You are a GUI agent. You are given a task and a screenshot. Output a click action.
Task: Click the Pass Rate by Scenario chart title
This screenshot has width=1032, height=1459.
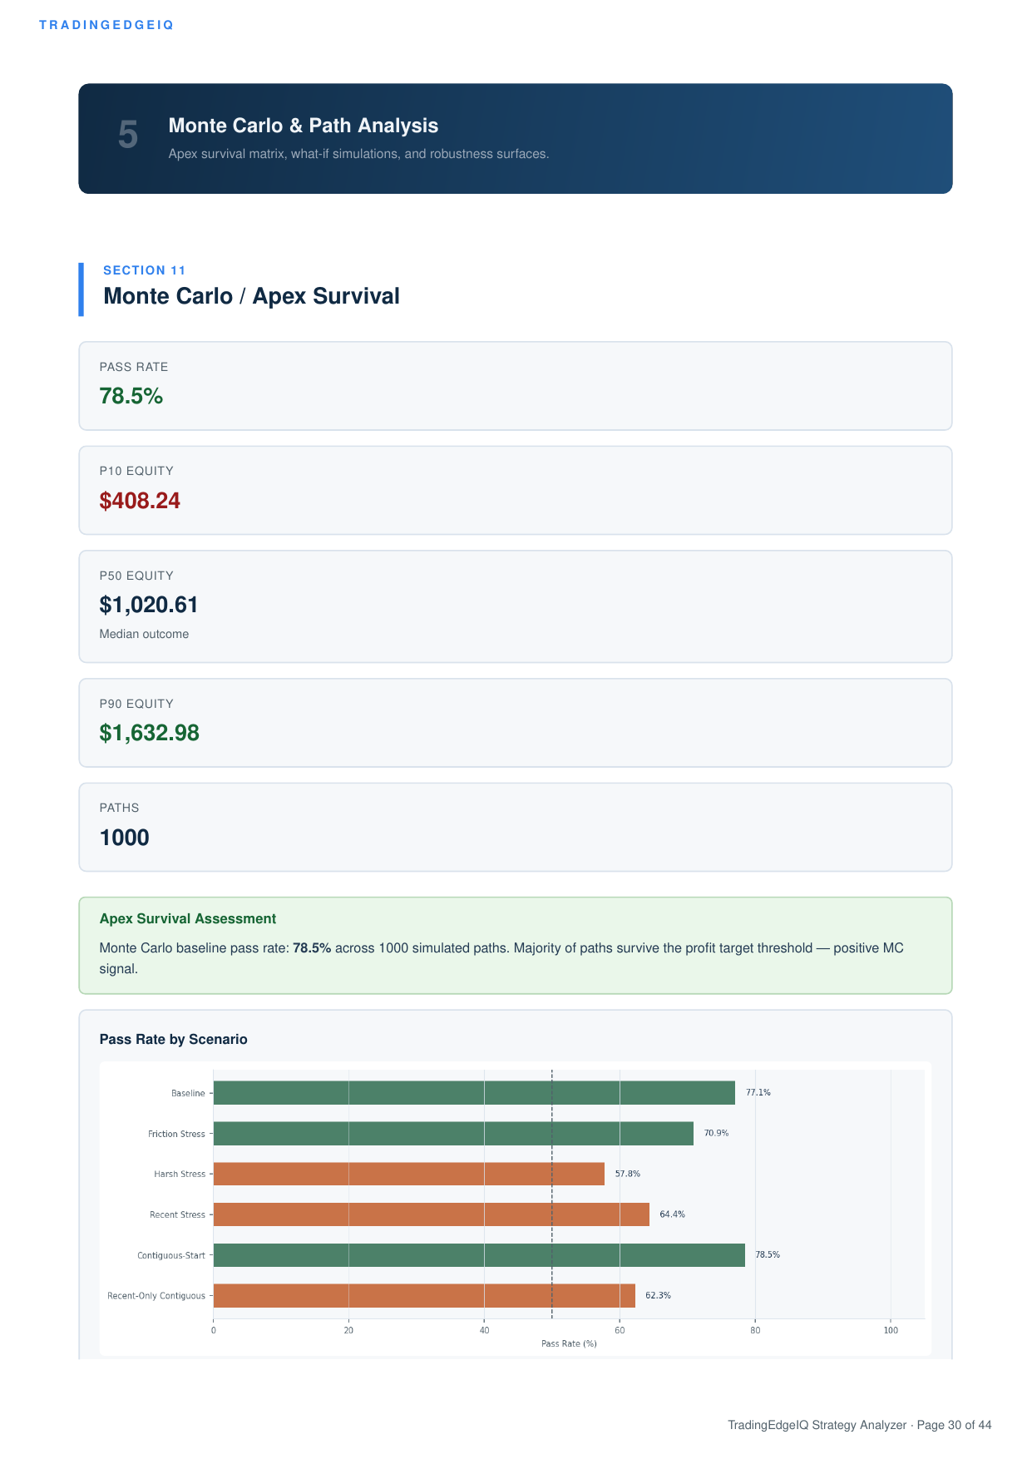click(x=174, y=1039)
